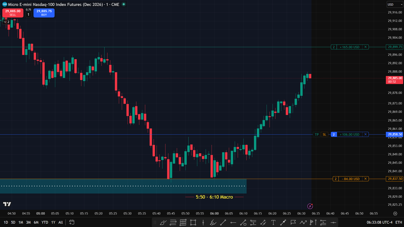This screenshot has width=404, height=227.
Task: Click the 0.75 spread value
Action: (x=28, y=10)
